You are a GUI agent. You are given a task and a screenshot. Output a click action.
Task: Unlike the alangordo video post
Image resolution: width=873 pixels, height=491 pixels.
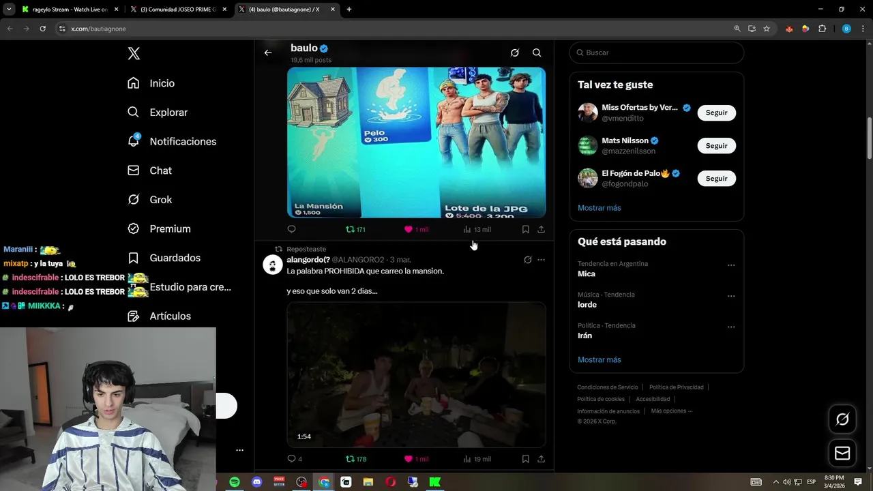pos(416,459)
